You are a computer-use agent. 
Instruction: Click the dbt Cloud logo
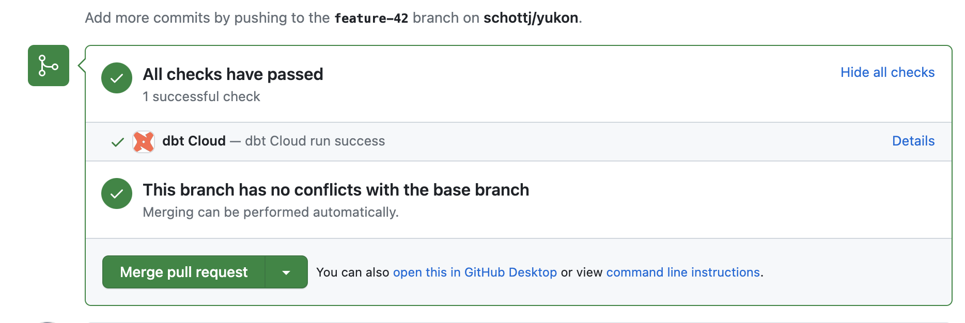144,141
